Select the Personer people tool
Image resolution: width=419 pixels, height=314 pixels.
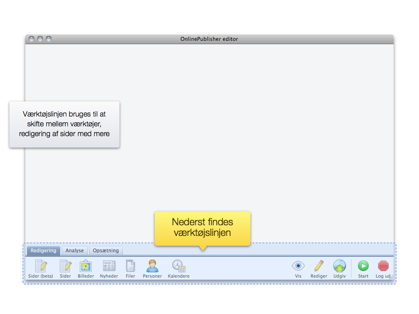tap(152, 269)
